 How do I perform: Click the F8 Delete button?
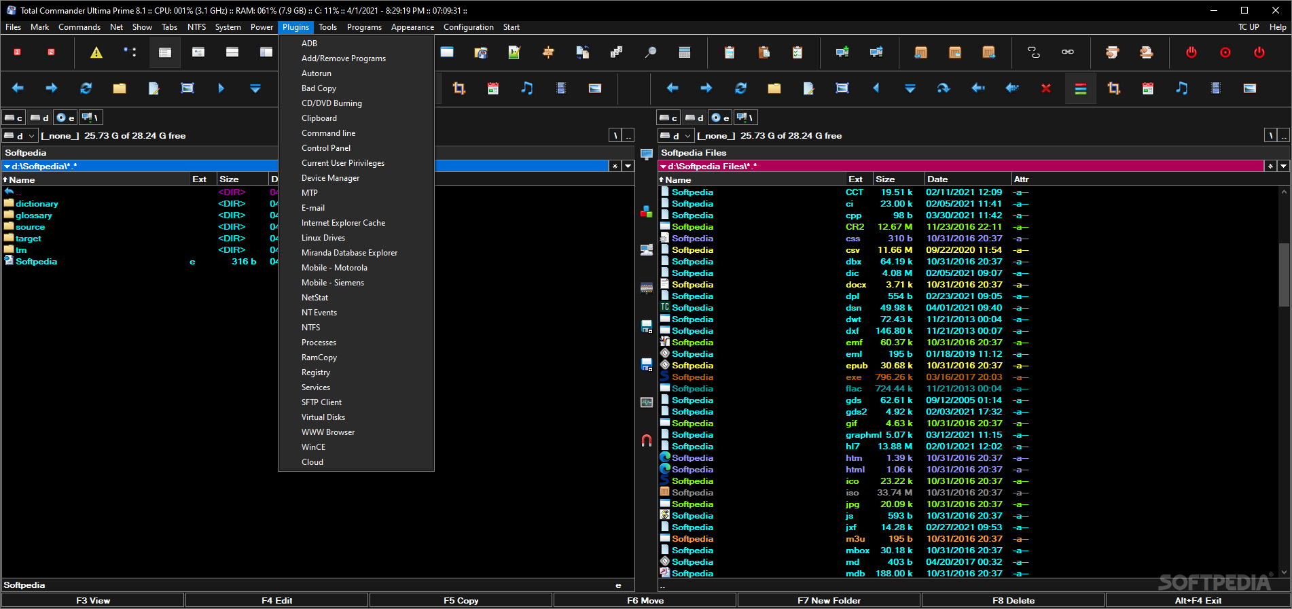click(x=1013, y=600)
